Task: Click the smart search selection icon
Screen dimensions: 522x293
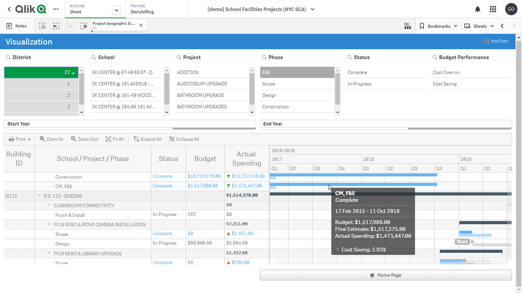Action: tap(42, 26)
